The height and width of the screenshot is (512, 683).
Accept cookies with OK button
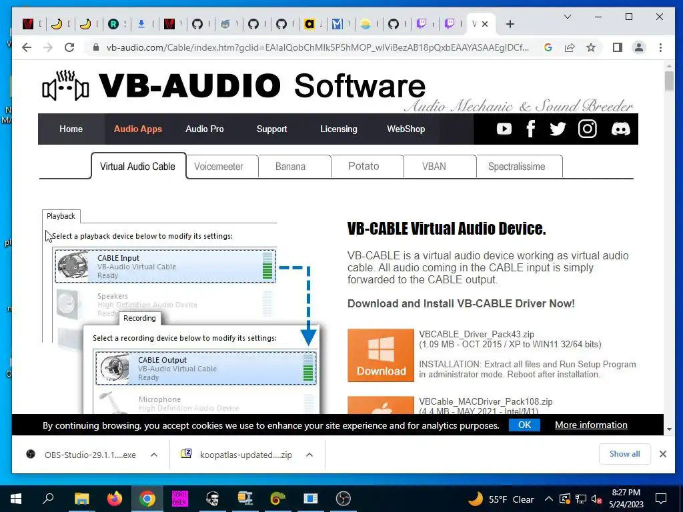524,425
